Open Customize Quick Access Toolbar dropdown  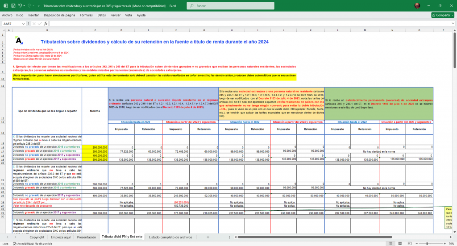(38, 5)
